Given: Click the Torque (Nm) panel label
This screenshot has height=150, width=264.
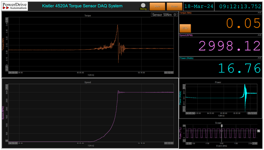Looking at the screenshot, I should (x=185, y=13).
